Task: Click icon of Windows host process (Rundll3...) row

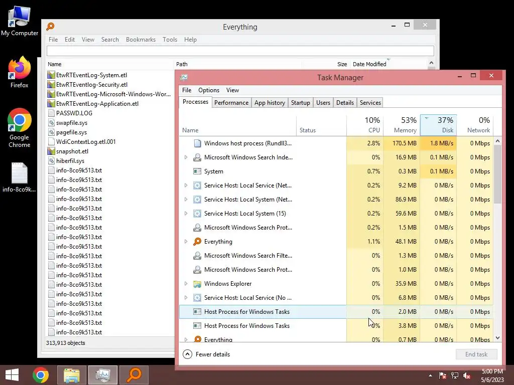Action: pyautogui.click(x=197, y=143)
